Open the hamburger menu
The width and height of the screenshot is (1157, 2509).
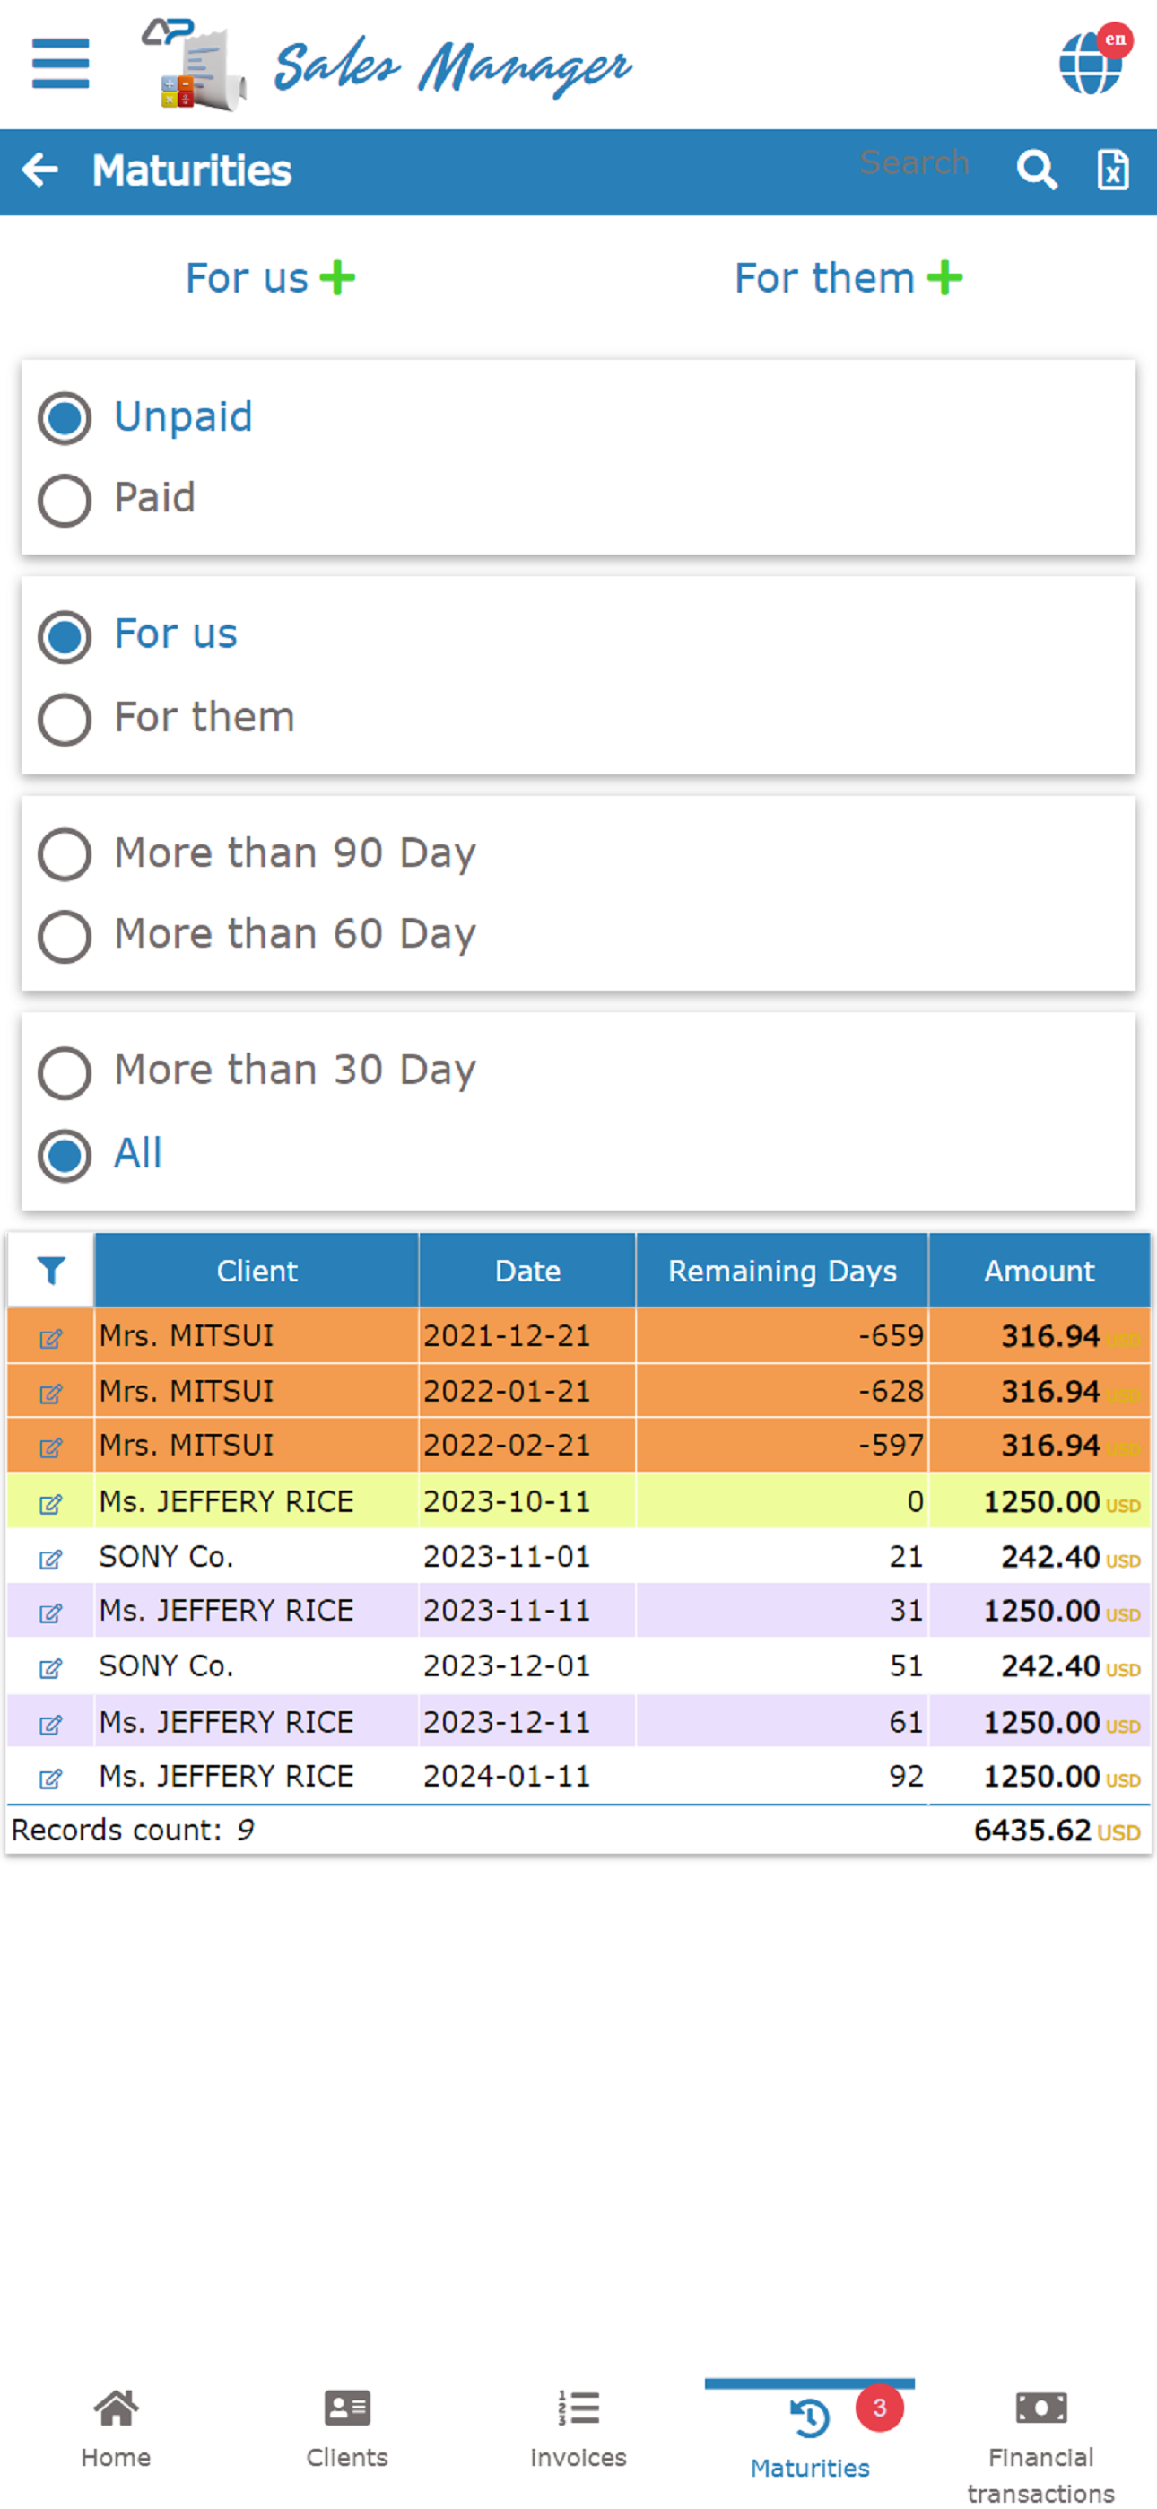(x=60, y=65)
